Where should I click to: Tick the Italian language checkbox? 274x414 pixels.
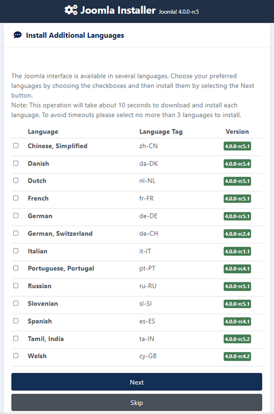[x=16, y=251]
